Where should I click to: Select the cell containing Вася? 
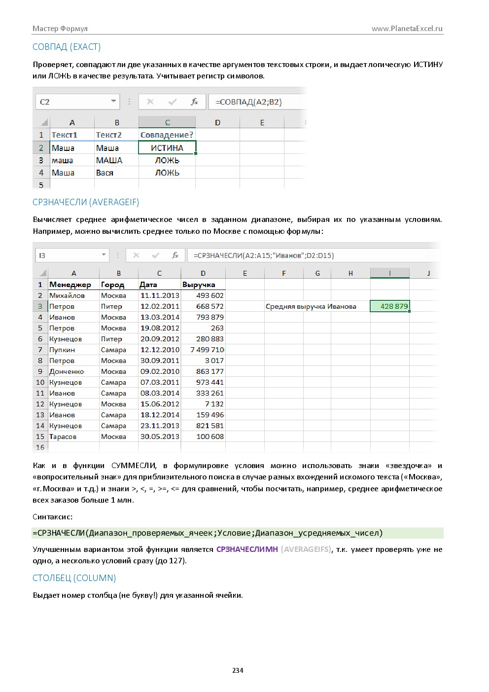[x=116, y=173]
